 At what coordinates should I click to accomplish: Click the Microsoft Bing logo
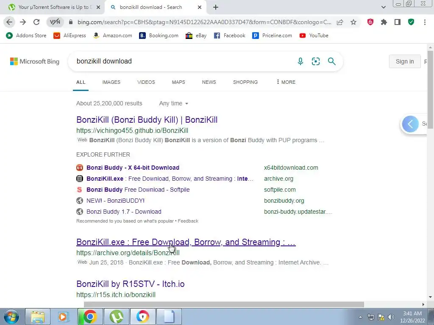click(35, 61)
